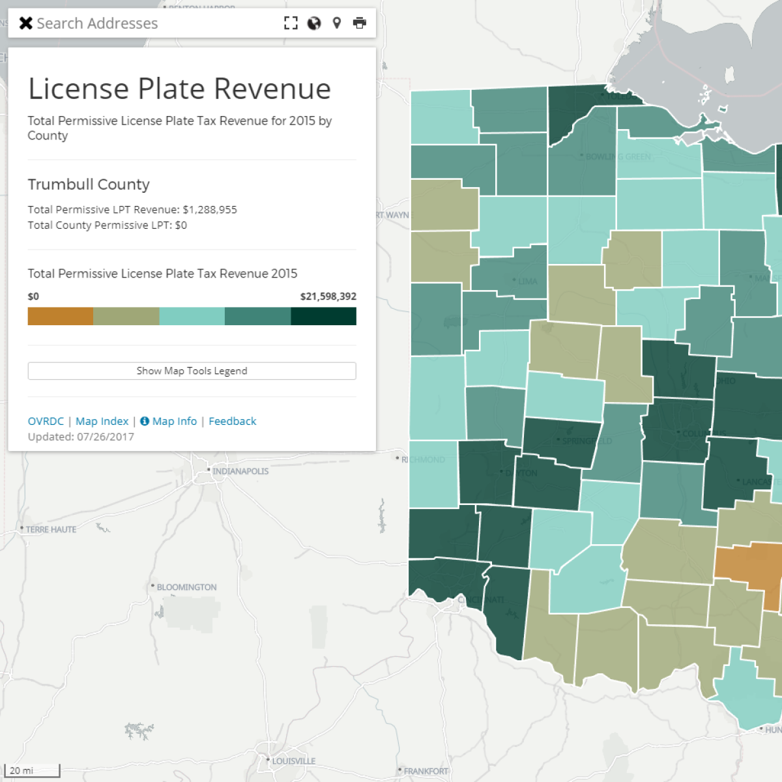Clear the search with the X icon
The height and width of the screenshot is (782, 782).
(25, 23)
